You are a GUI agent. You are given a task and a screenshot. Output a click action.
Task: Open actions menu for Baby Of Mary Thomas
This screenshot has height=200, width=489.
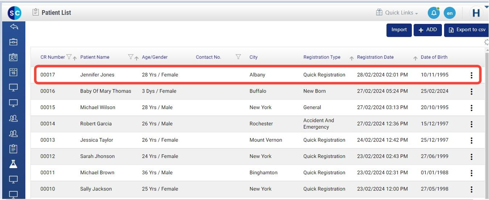(472, 91)
